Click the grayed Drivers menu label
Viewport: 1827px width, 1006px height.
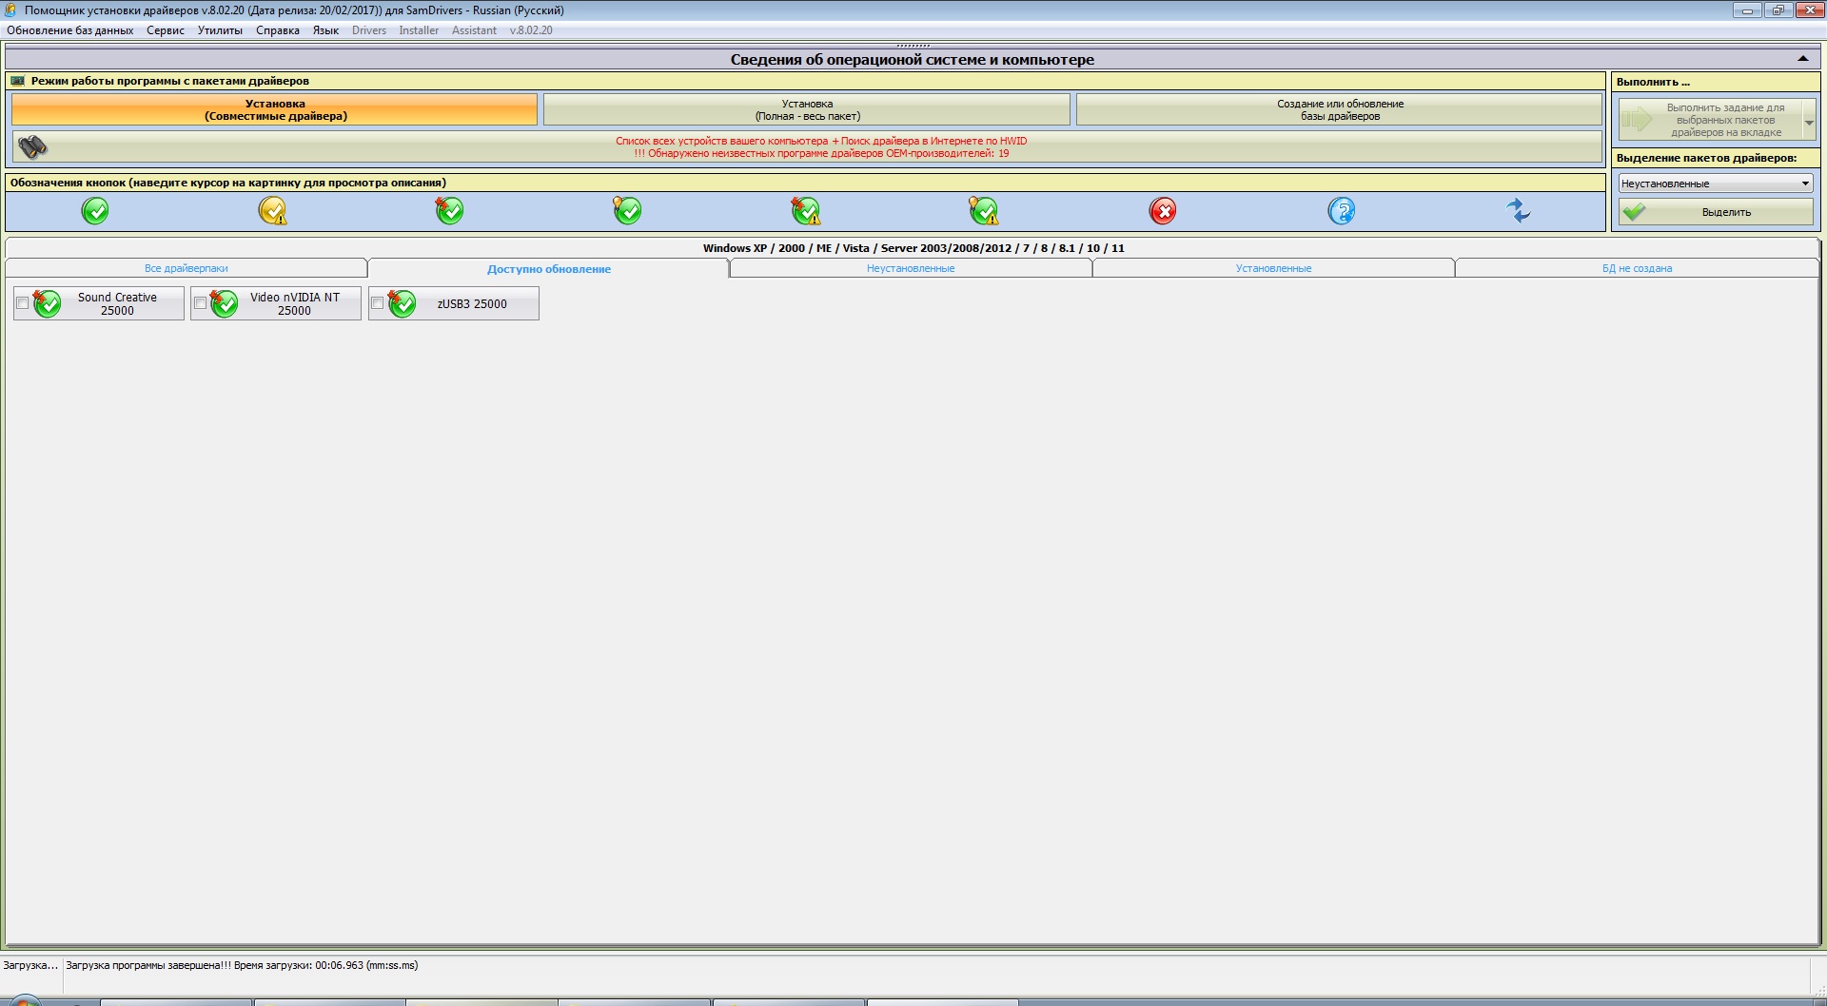[x=369, y=30]
